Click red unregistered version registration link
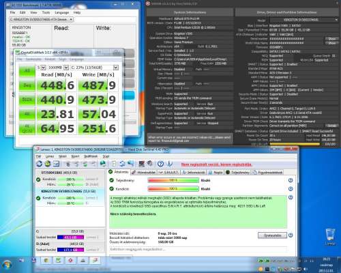This screenshot has height=273, width=341. coord(216,164)
